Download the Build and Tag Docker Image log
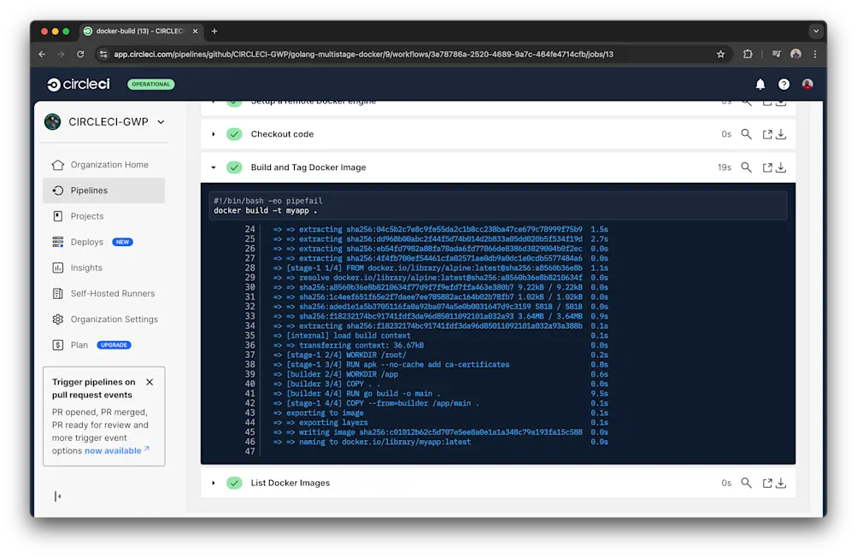This screenshot has width=857, height=557. (779, 167)
